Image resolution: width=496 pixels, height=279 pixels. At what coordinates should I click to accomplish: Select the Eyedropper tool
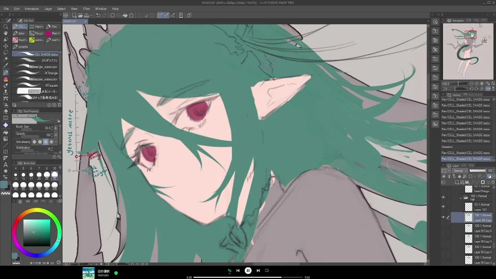coord(6,66)
